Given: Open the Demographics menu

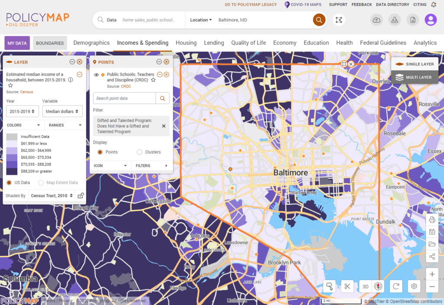Looking at the screenshot, I should pyautogui.click(x=91, y=43).
